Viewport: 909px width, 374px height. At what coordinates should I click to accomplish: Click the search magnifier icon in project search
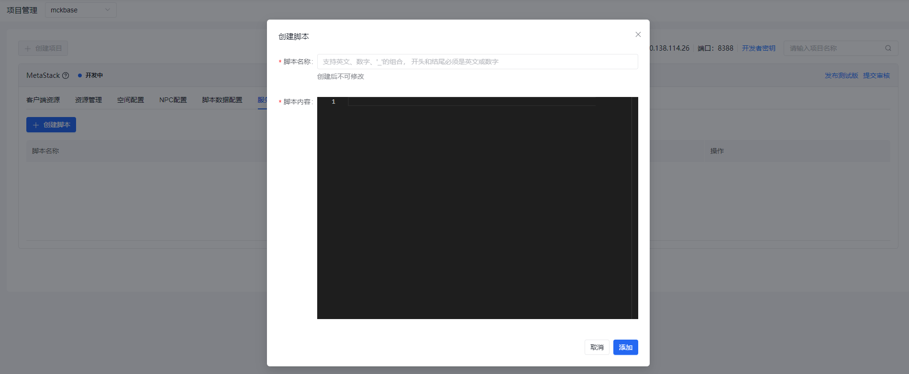(888, 48)
